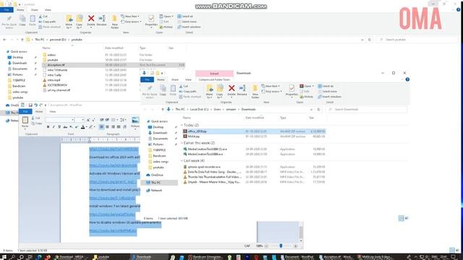Click New folder icon in youtube window
The height and width of the screenshot is (260, 463).
tap(114, 22)
